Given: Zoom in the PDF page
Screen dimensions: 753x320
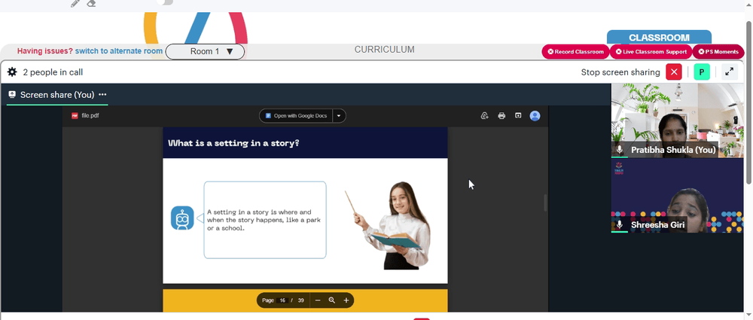Looking at the screenshot, I should click(x=346, y=300).
